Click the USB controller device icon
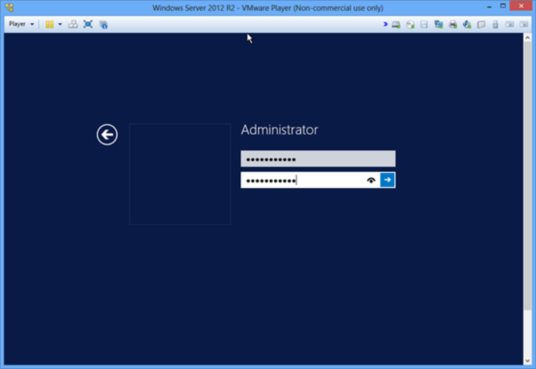This screenshot has width=536, height=369. pyautogui.click(x=495, y=24)
